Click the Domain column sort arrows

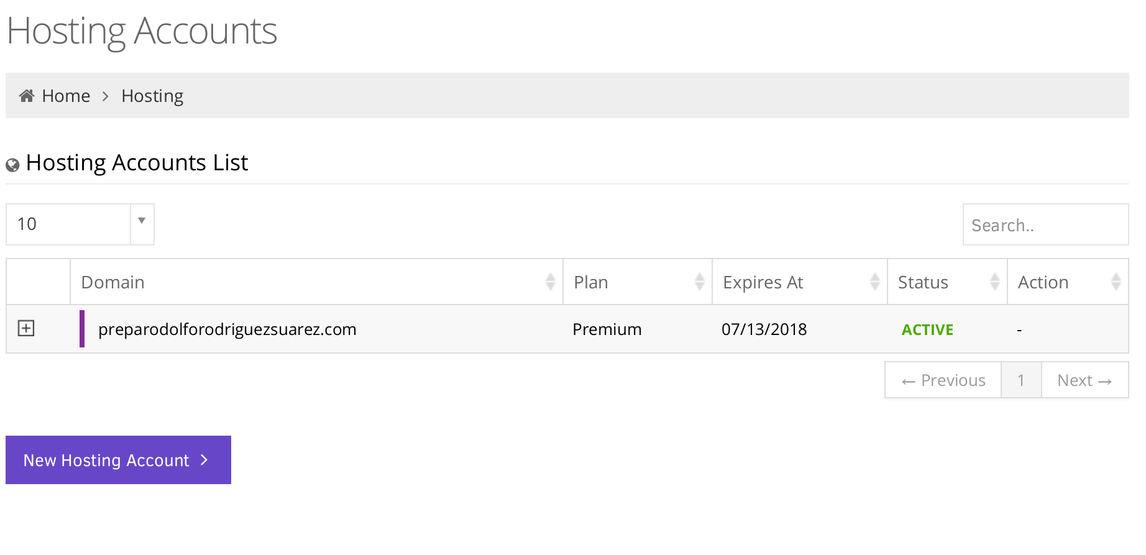(x=550, y=282)
